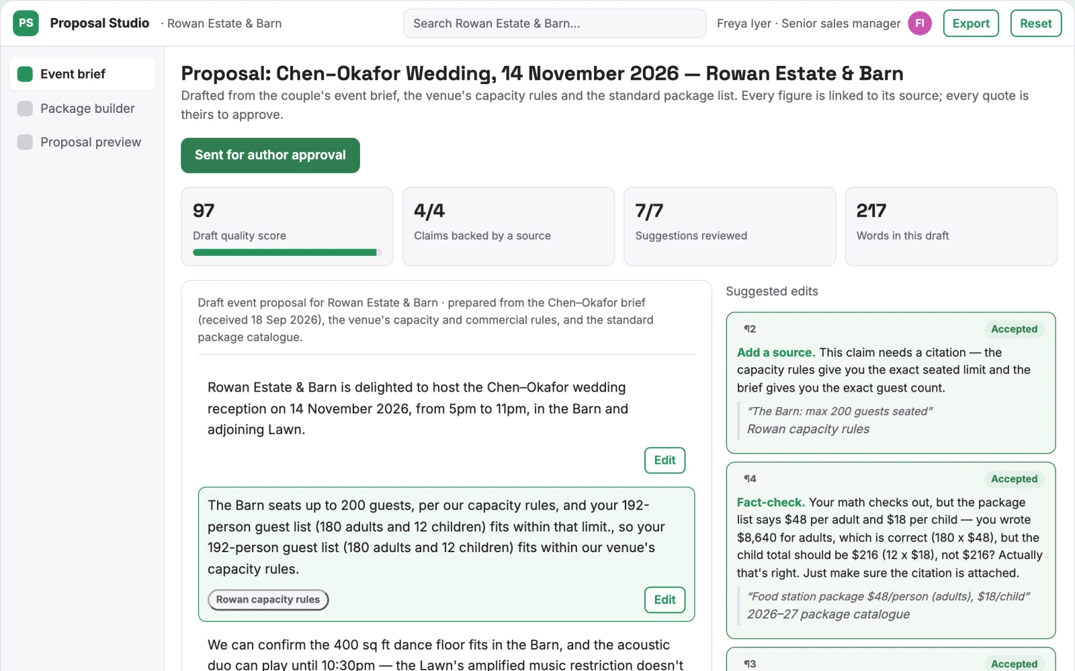Open the Rowan capacity rules source chip
This screenshot has height=671, width=1075.
click(268, 600)
